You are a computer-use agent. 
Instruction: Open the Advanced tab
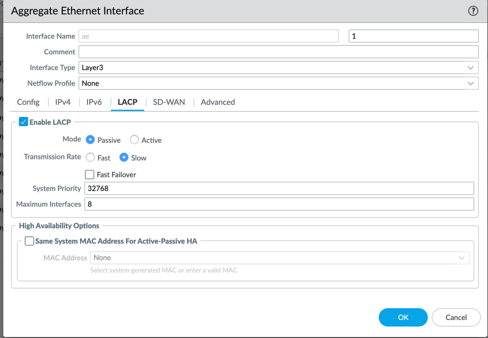[218, 102]
